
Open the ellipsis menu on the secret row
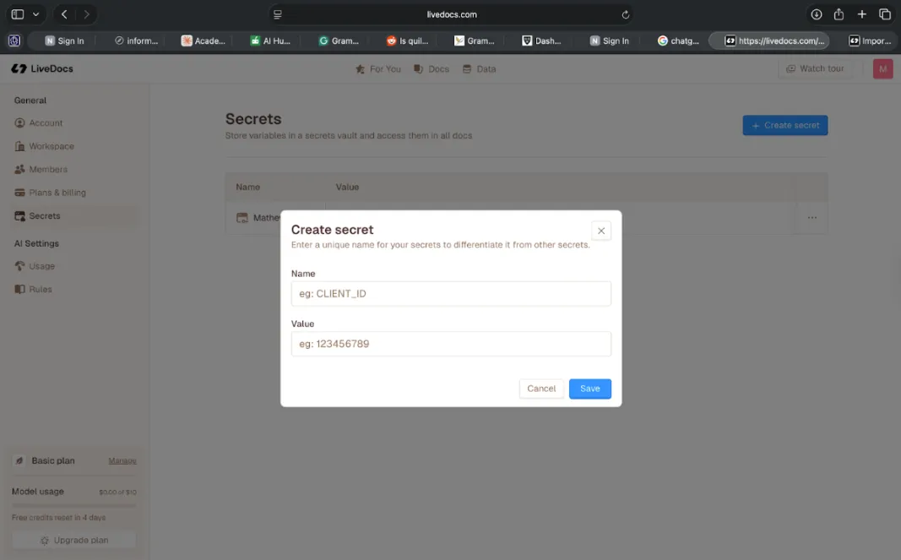click(x=811, y=217)
